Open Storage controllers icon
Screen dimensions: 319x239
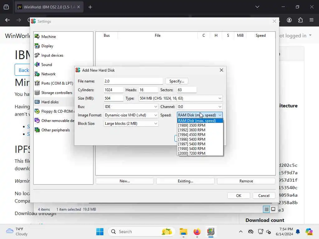(x=37, y=93)
